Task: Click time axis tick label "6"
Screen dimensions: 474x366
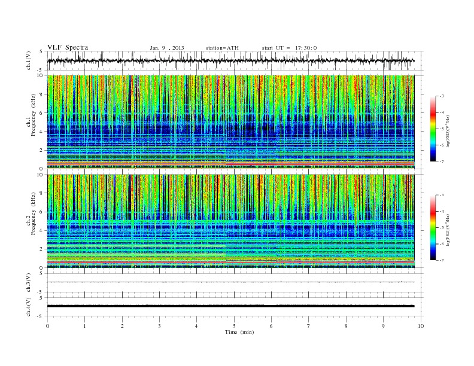Action: tap(271, 326)
